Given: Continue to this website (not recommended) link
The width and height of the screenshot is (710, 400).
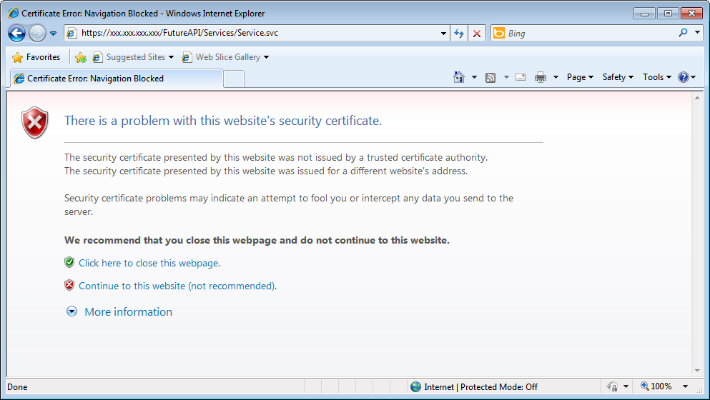Looking at the screenshot, I should (x=177, y=286).
